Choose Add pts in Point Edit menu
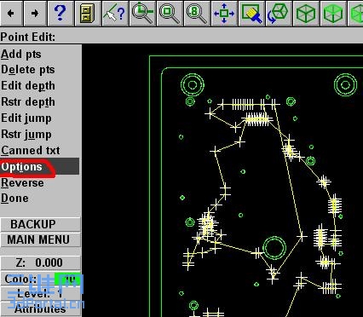The width and height of the screenshot is (363, 317). (x=21, y=54)
